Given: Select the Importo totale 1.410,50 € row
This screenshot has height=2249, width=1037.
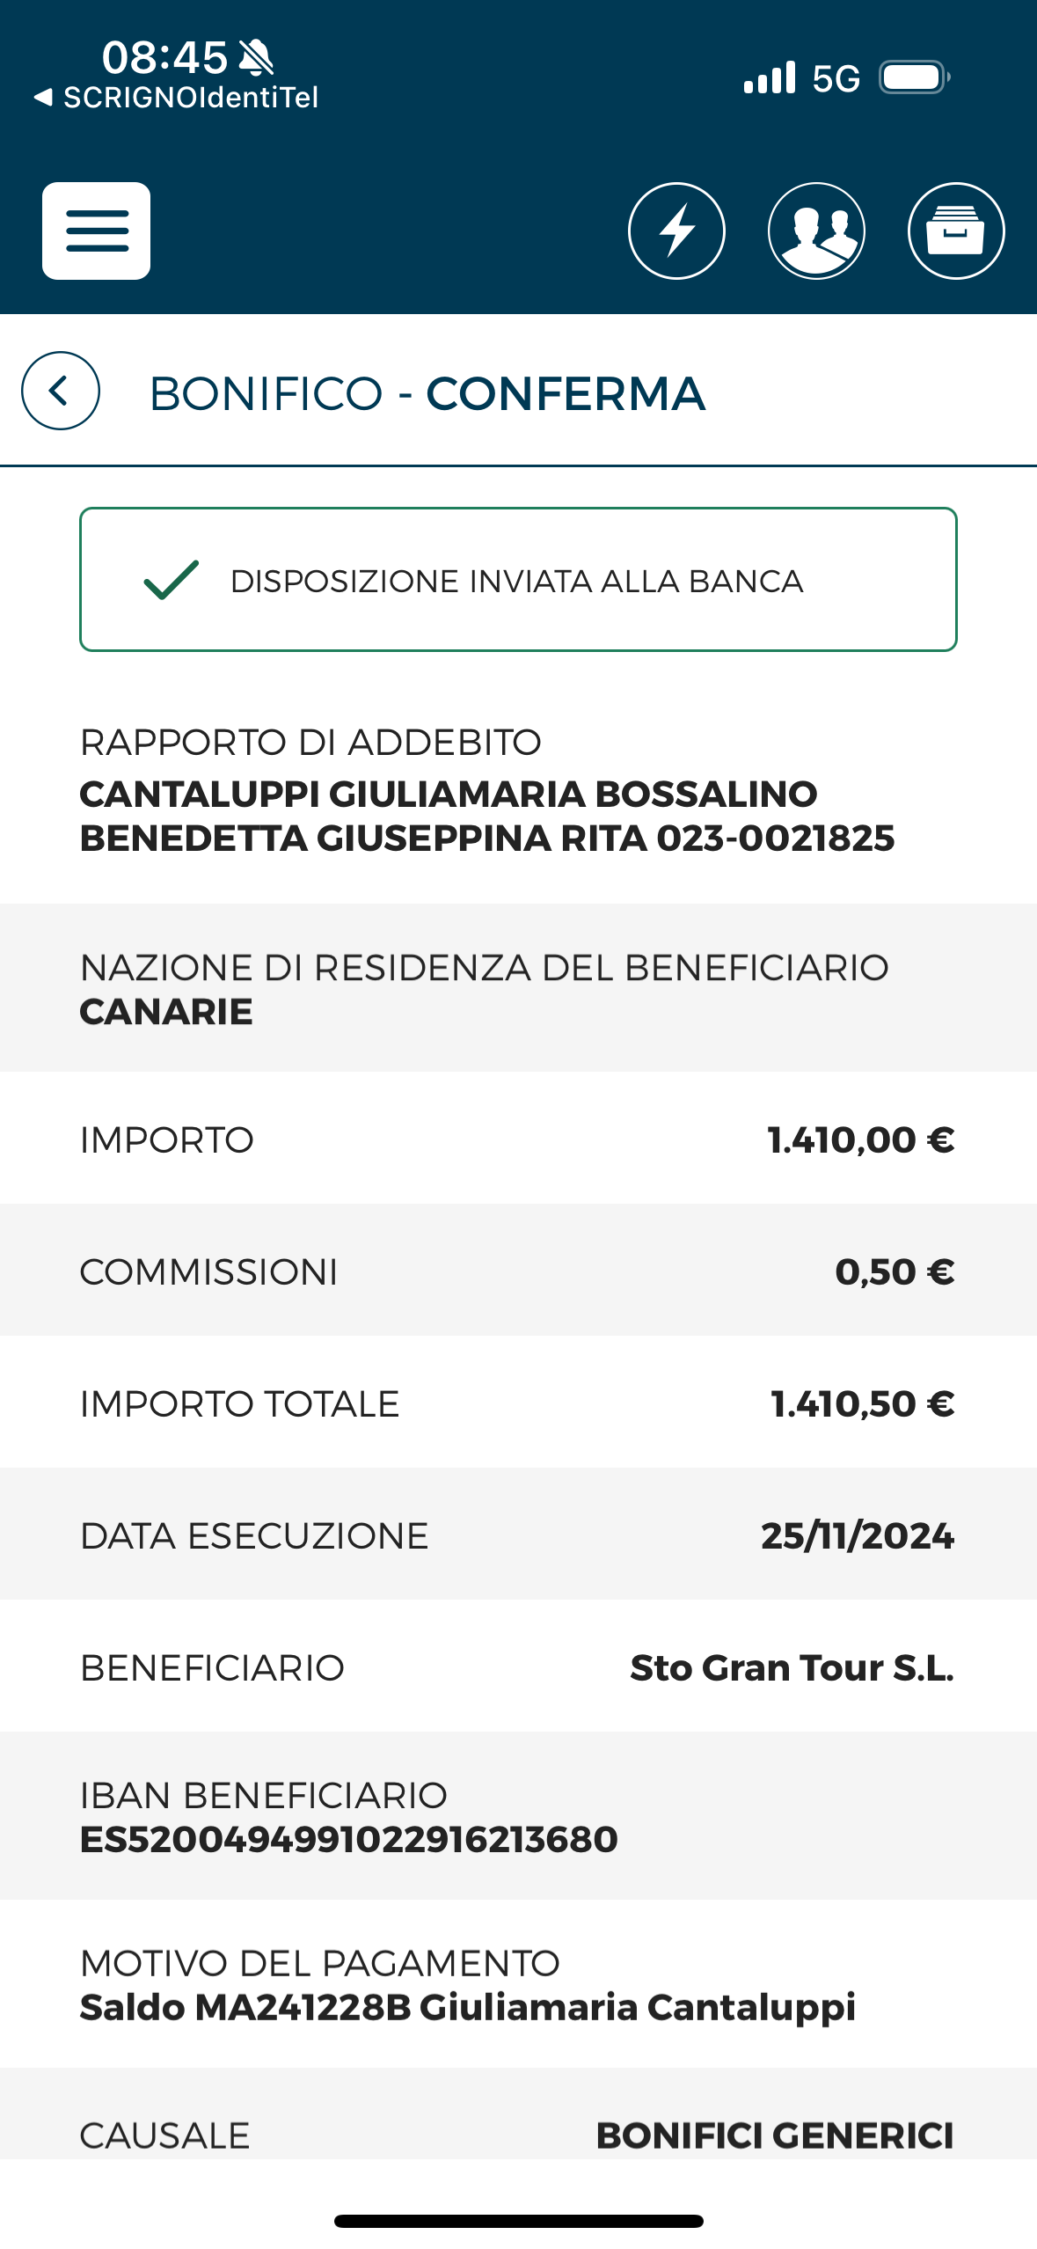Looking at the screenshot, I should point(518,1403).
